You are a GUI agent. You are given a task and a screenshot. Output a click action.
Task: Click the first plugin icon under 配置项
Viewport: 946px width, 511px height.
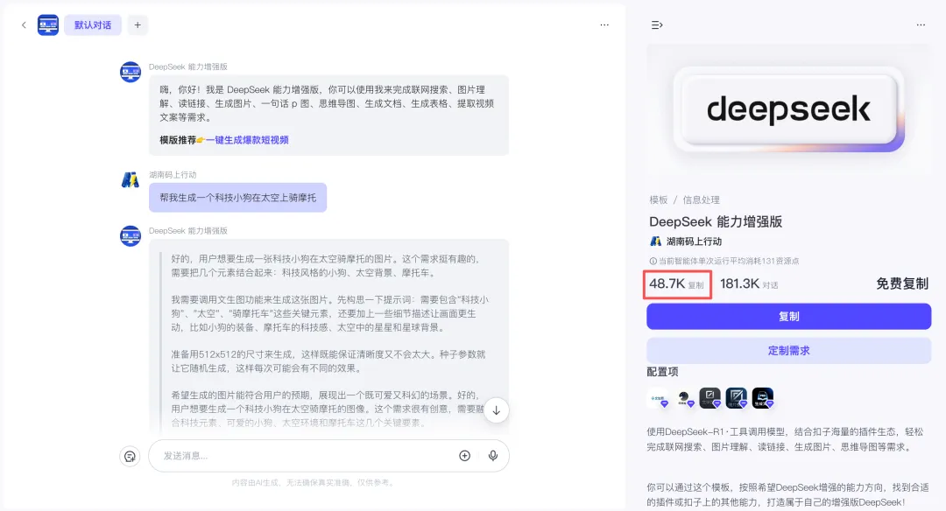tap(657, 399)
